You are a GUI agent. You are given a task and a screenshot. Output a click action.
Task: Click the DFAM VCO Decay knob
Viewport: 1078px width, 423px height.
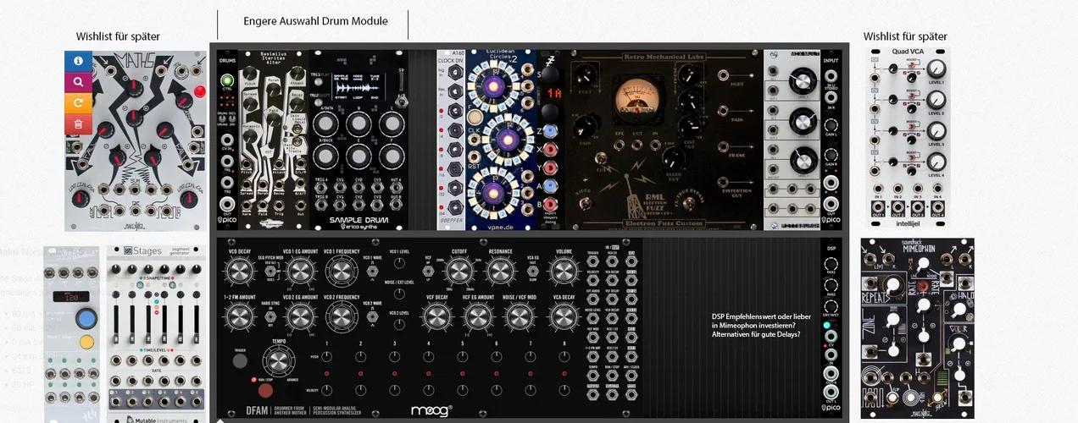tap(240, 271)
